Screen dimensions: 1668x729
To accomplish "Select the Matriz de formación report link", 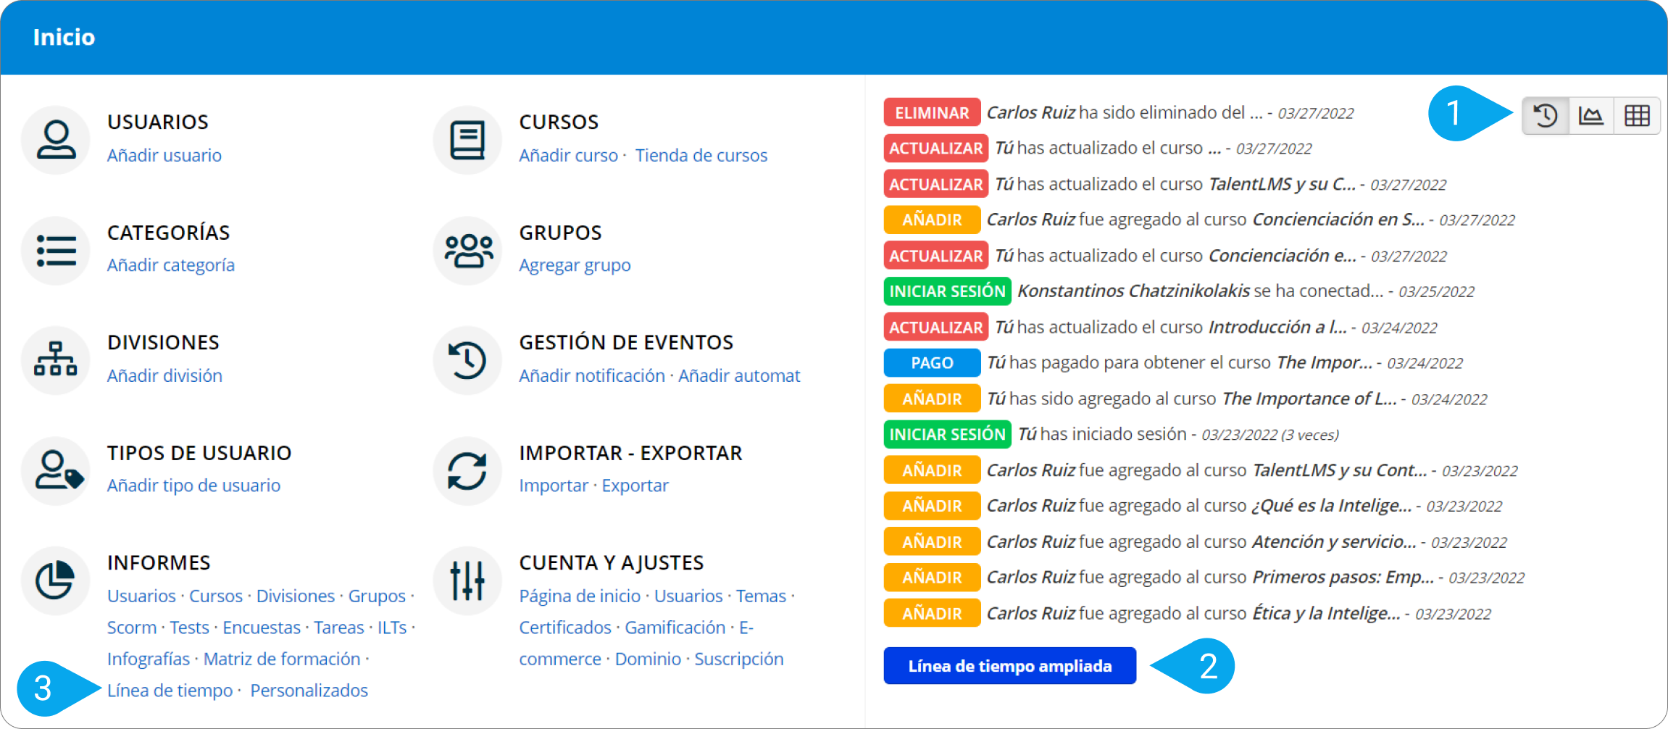I will [x=282, y=659].
